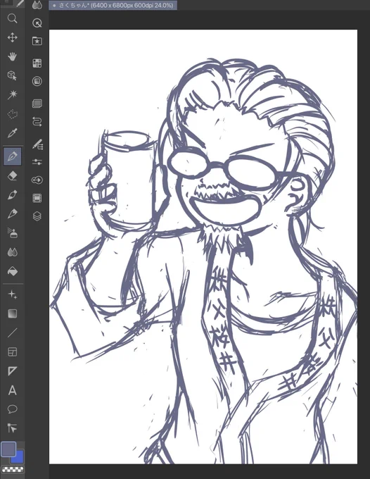The height and width of the screenshot is (479, 370).
Task: Close the さくちゃん tab via its dot
Action: 54,6
